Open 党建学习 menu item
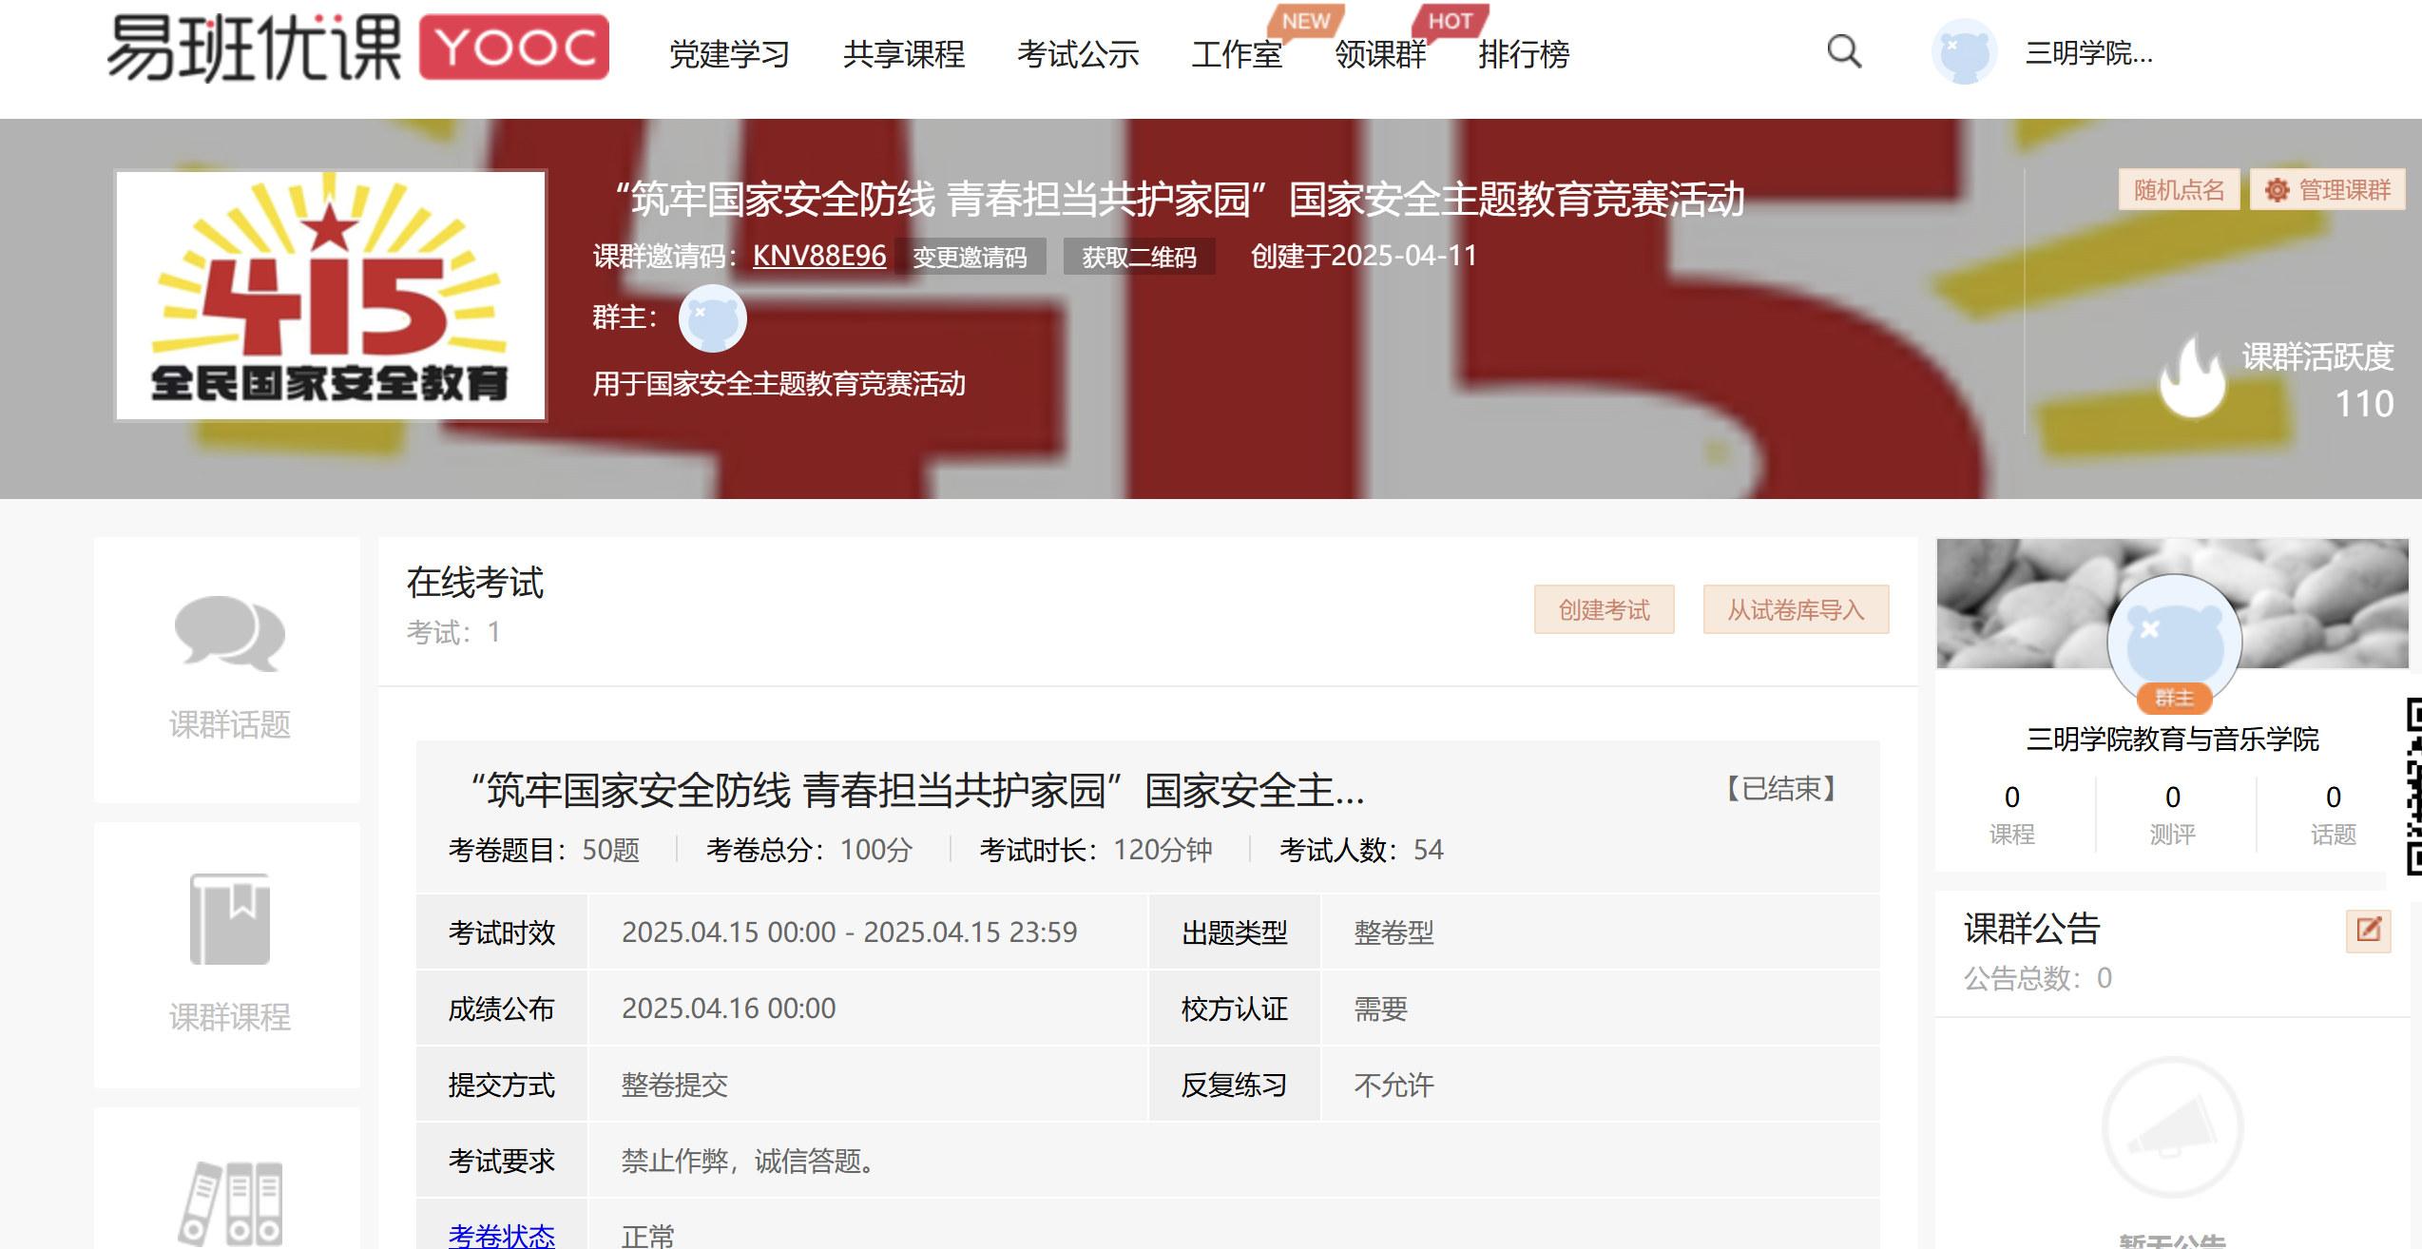The height and width of the screenshot is (1249, 2422). (729, 54)
